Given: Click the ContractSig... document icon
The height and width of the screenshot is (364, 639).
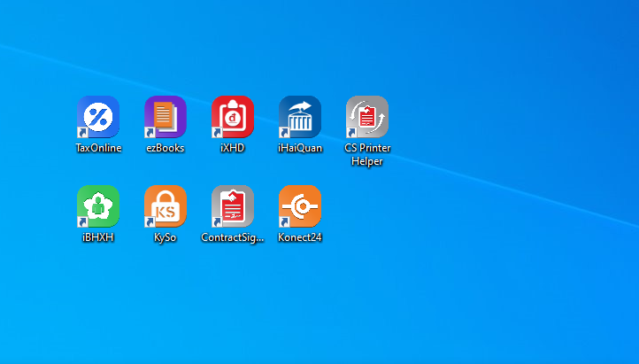Looking at the screenshot, I should tap(233, 206).
